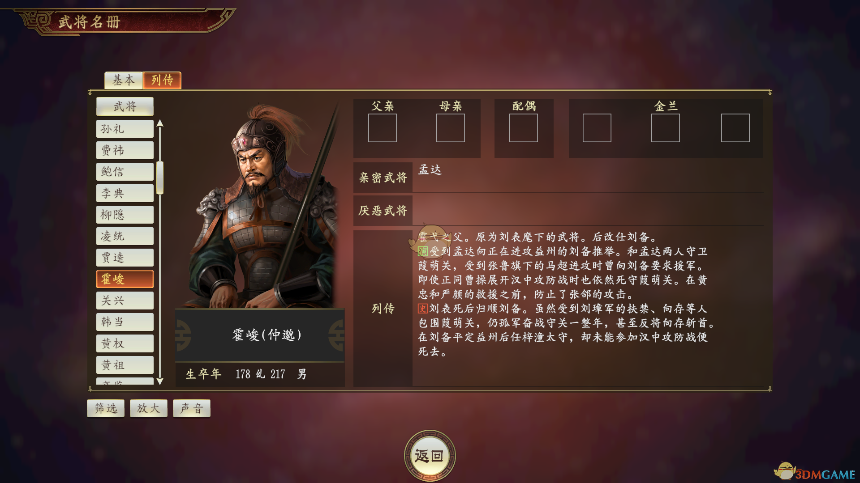The height and width of the screenshot is (483, 860).
Task: Click the green 演 romance marker icon
Action: click(x=423, y=251)
